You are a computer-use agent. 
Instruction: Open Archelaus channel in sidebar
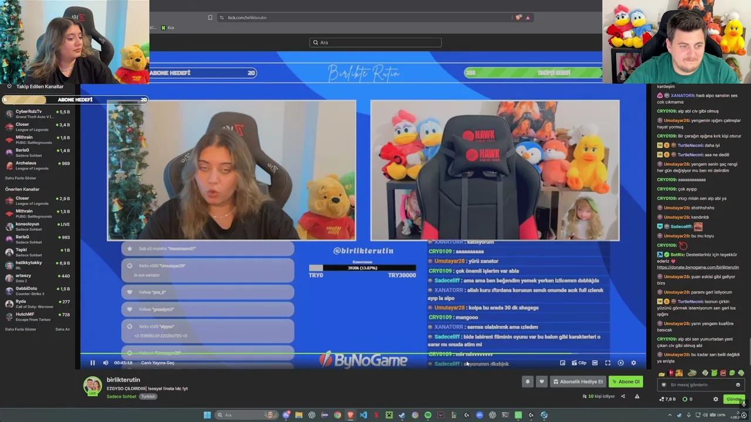click(38, 165)
